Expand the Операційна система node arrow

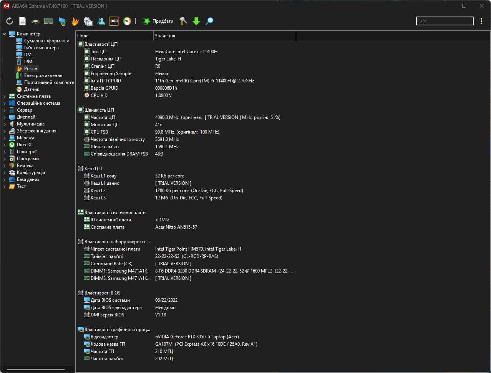pos(4,103)
